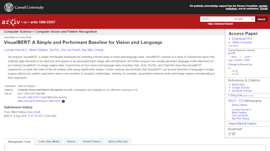Image resolution: width=270 pixels, height=151 pixels.
Task: Go to the next paper link
Action: coord(248,57)
